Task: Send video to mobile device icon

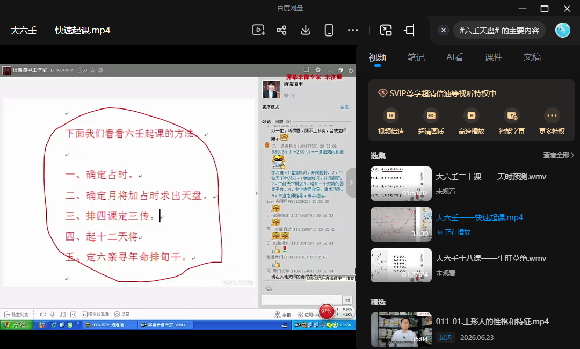Action: (329, 30)
